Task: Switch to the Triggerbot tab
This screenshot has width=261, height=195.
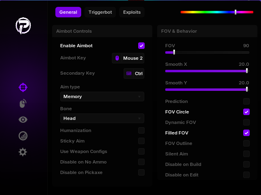Action: coord(100,12)
